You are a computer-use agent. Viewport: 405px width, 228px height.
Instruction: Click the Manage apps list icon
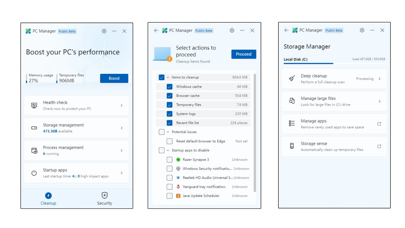(x=292, y=123)
